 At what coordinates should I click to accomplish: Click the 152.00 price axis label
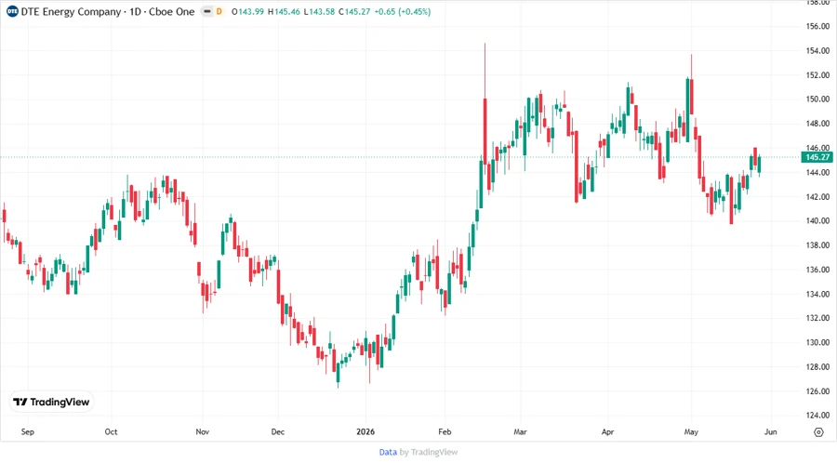tap(817, 75)
